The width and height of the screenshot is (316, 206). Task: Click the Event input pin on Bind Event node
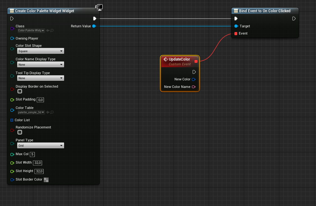pyautogui.click(x=236, y=34)
